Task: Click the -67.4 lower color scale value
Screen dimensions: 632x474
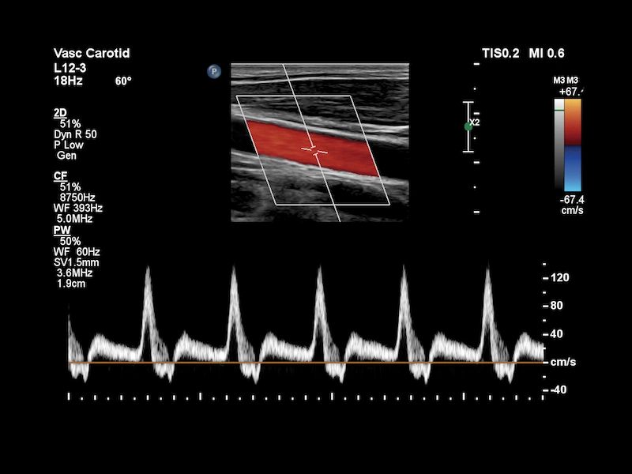Action: 572,200
